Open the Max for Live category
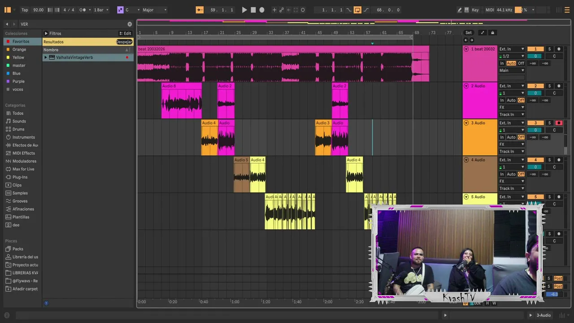Image resolution: width=574 pixels, height=323 pixels. (x=23, y=169)
